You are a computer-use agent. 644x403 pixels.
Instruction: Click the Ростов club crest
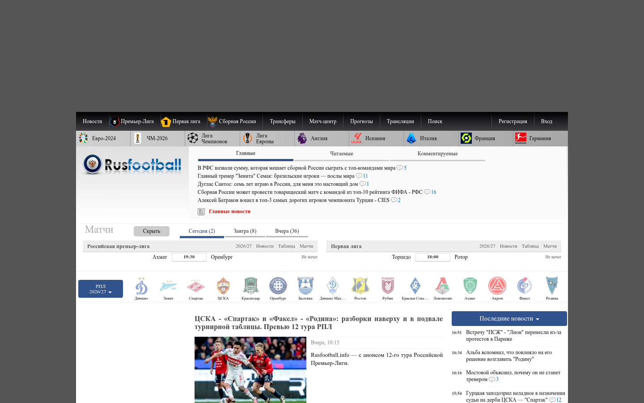(x=360, y=286)
